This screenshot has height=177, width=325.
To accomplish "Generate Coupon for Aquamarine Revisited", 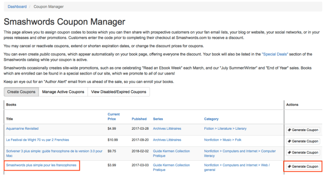I will 303,130.
